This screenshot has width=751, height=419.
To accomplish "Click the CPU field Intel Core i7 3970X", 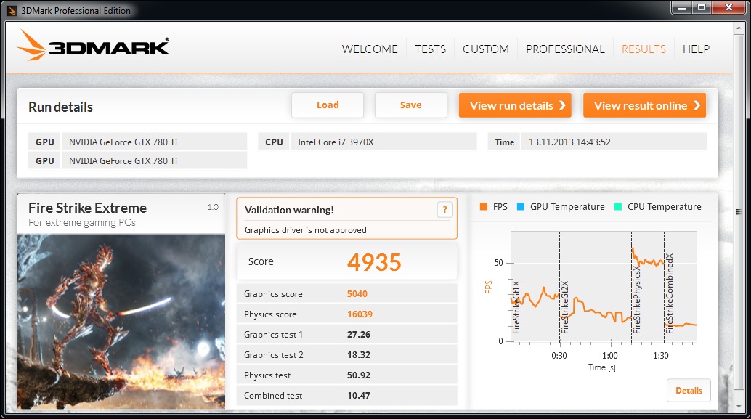I will point(383,142).
